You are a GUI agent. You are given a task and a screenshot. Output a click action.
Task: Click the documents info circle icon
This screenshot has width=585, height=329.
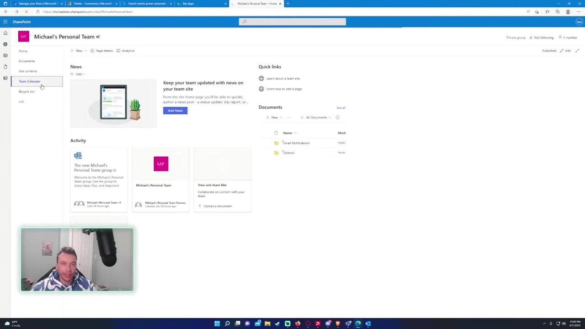coord(337,117)
